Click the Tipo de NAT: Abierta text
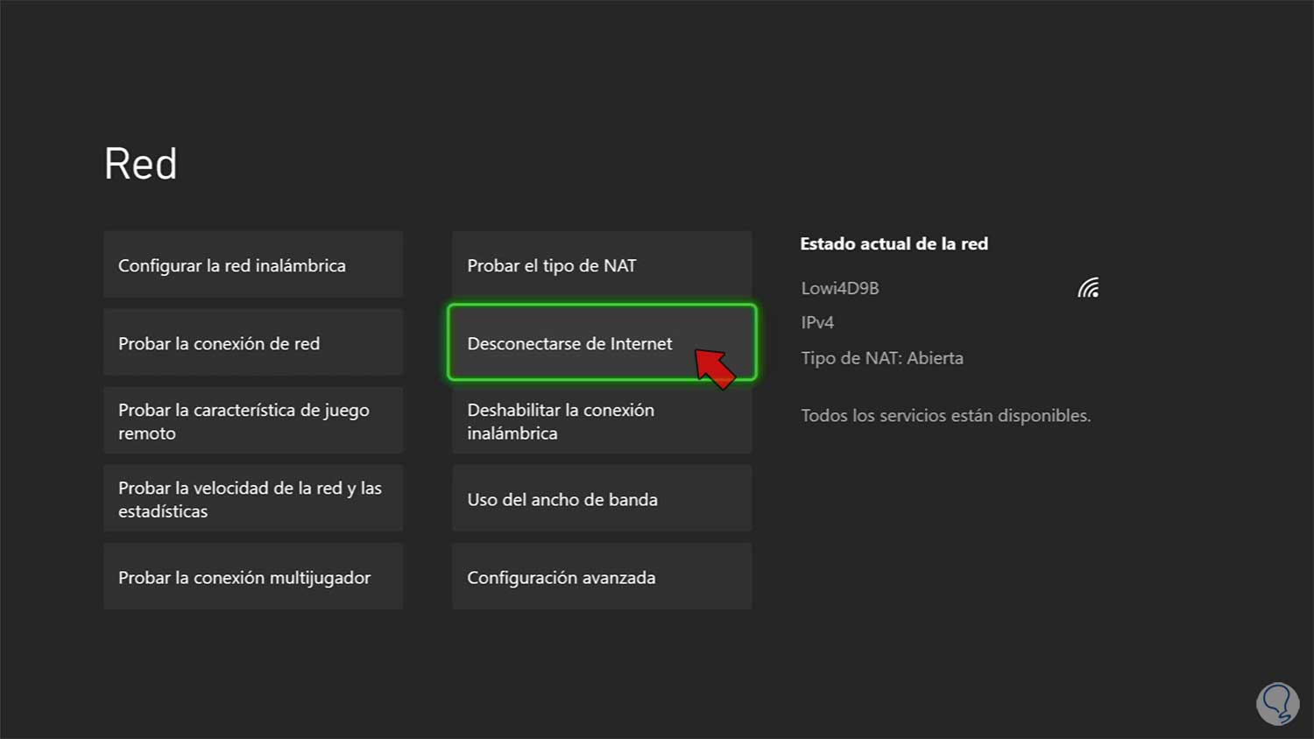Image resolution: width=1314 pixels, height=739 pixels. (881, 358)
